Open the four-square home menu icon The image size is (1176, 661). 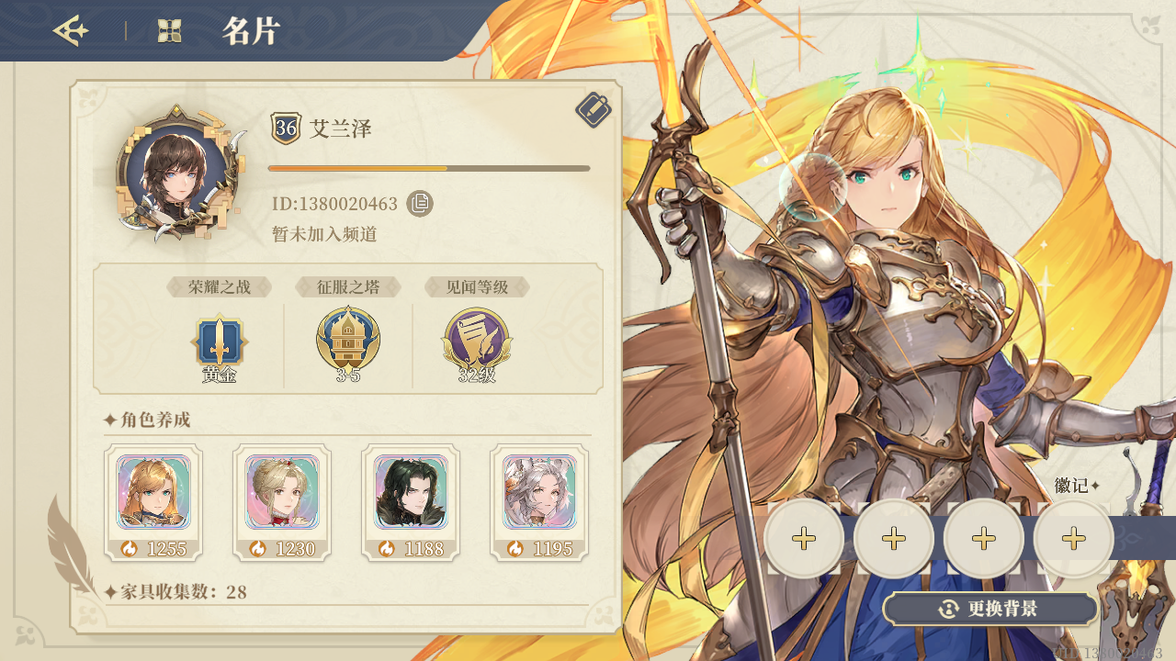(169, 31)
